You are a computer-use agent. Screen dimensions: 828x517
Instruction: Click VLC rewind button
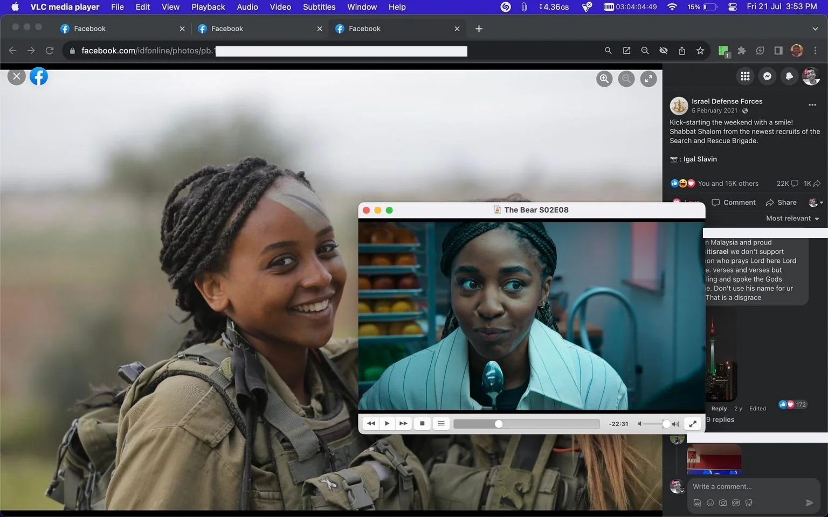(x=371, y=423)
